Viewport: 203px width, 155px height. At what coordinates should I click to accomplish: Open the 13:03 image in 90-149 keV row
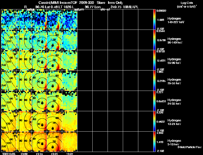(x=9, y=40)
